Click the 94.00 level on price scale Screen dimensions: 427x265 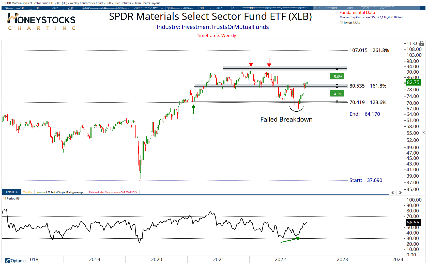click(413, 67)
